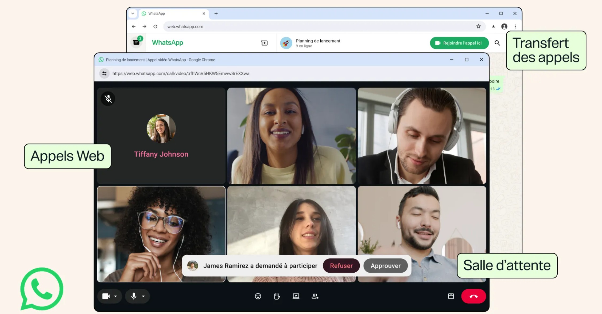The width and height of the screenshot is (602, 314).
Task: Start a new chat icon in WhatsApp
Action: pos(264,43)
